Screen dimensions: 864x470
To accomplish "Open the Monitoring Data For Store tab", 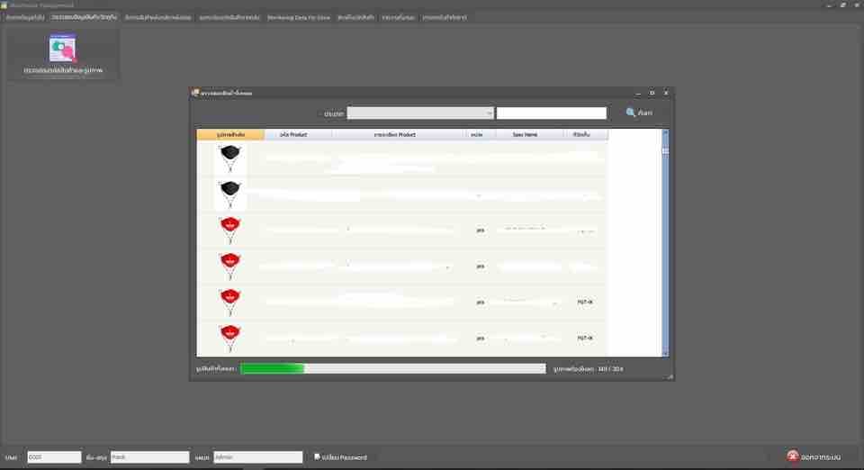I will tap(299, 18).
